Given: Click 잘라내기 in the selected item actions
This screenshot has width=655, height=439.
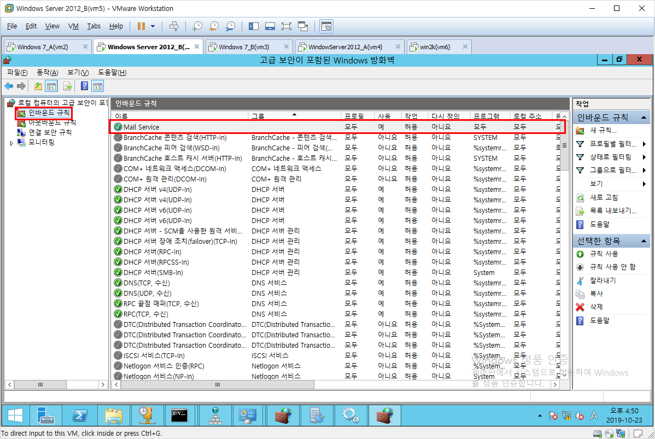Looking at the screenshot, I should pyautogui.click(x=603, y=280).
